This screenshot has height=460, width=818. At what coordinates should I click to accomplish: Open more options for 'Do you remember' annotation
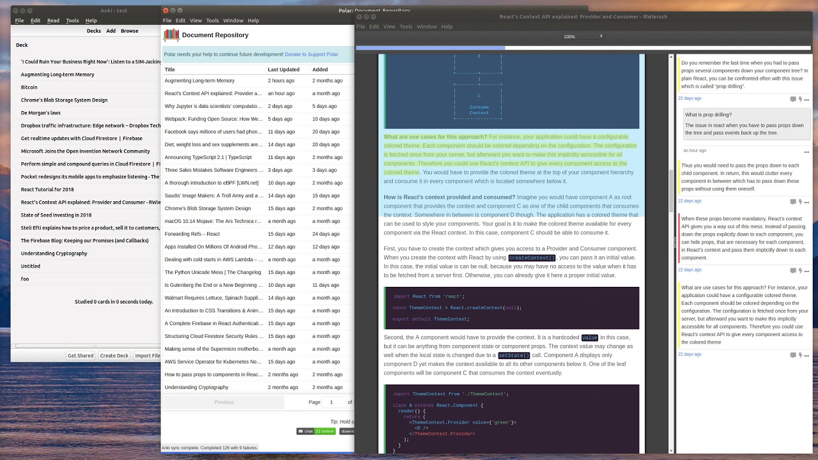point(806,100)
